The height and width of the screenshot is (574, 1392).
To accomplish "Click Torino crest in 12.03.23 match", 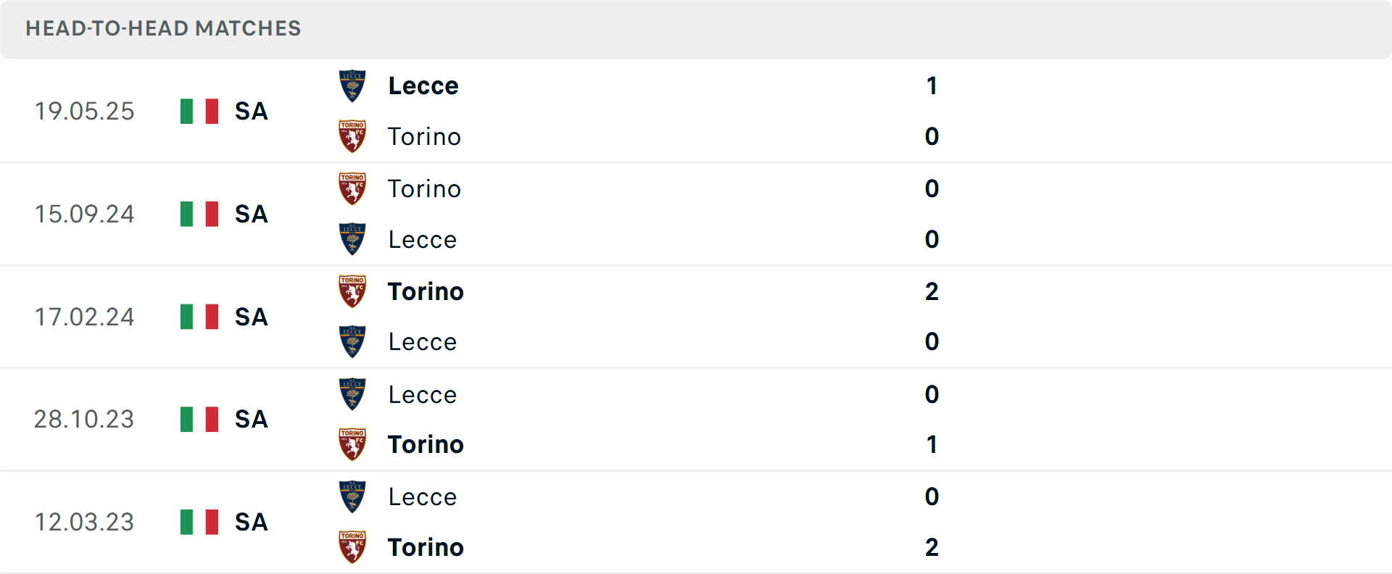I will coord(352,547).
